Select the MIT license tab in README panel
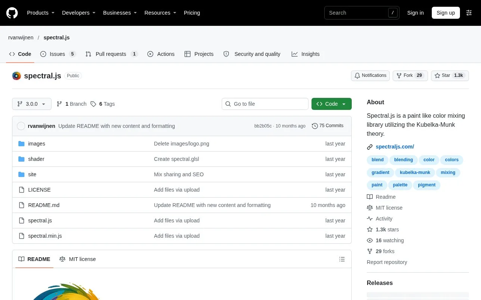The width and height of the screenshot is (481, 300). (78, 259)
